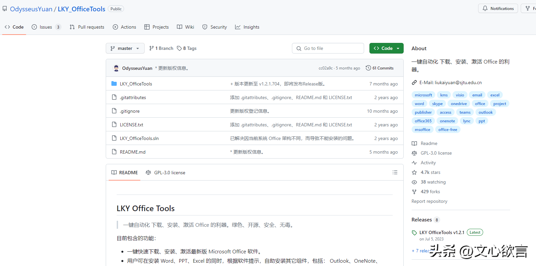Open the Notifications bell button
Screen dimensions: 536x266
pos(498,8)
